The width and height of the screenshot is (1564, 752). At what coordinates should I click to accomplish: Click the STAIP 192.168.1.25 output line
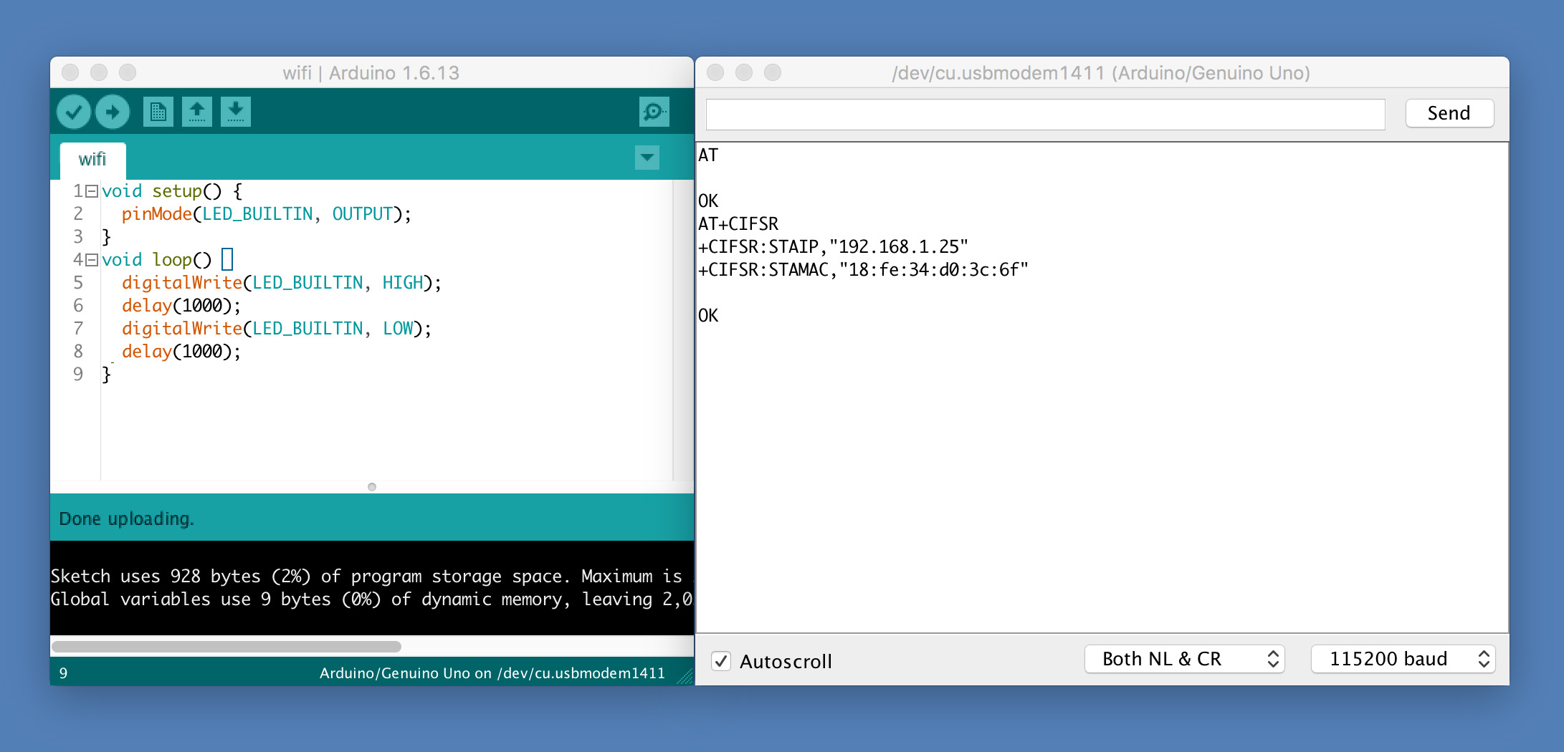[833, 247]
